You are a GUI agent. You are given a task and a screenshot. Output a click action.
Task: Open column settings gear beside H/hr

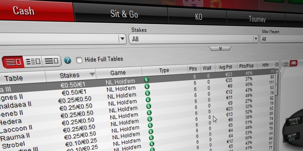coord(277,65)
